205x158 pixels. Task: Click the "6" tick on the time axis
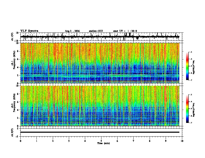pos(118,141)
